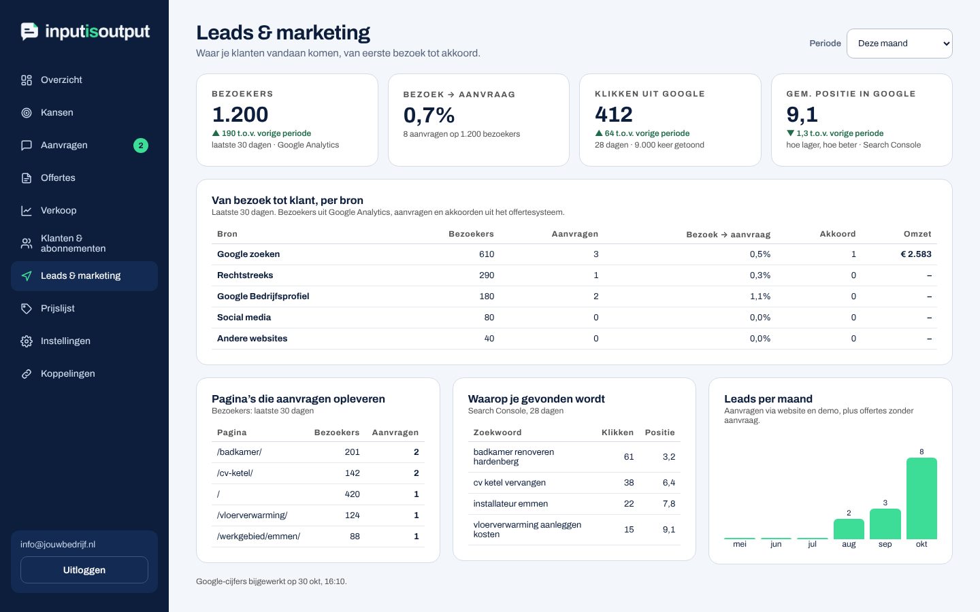Click the /vloerverwarming/ page row
This screenshot has height=612, width=980.
(318, 515)
